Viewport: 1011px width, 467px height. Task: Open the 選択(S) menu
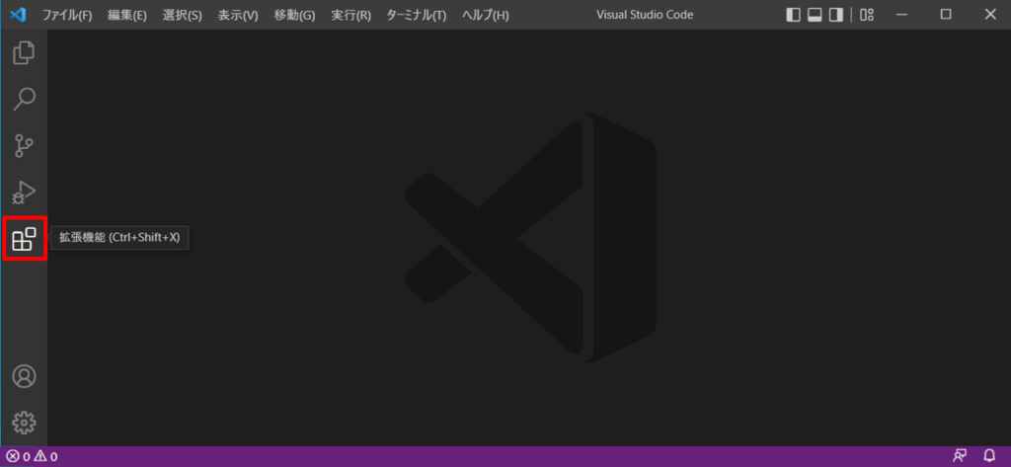click(x=182, y=15)
